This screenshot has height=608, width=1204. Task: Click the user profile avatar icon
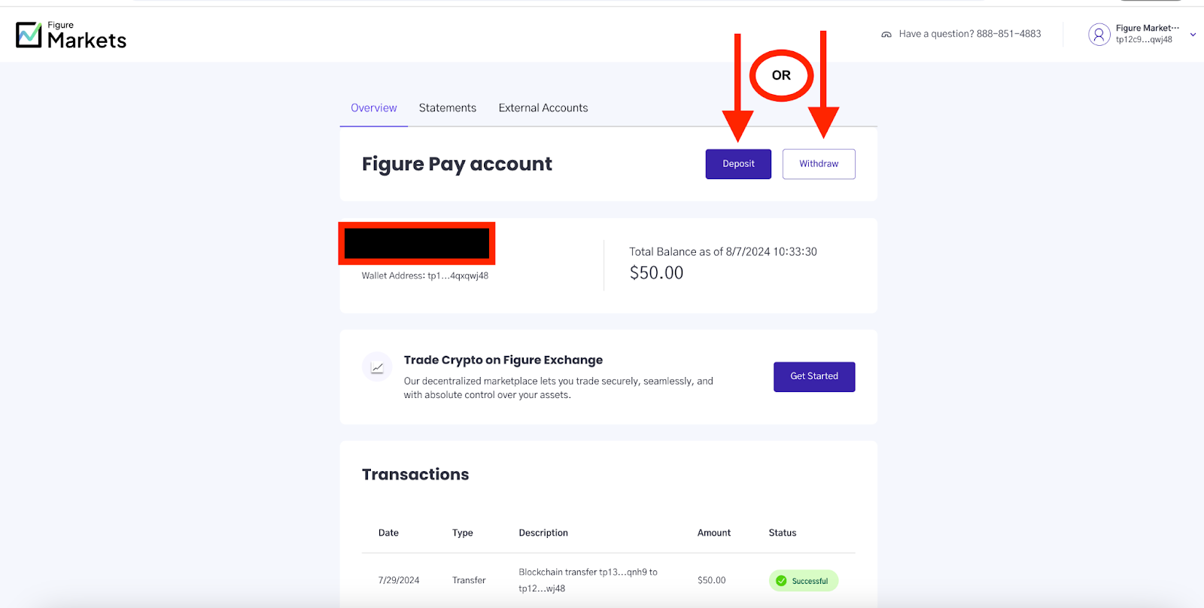(1099, 34)
